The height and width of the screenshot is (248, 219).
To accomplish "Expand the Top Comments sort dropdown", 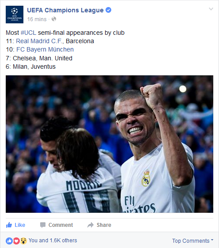I will (193, 241).
